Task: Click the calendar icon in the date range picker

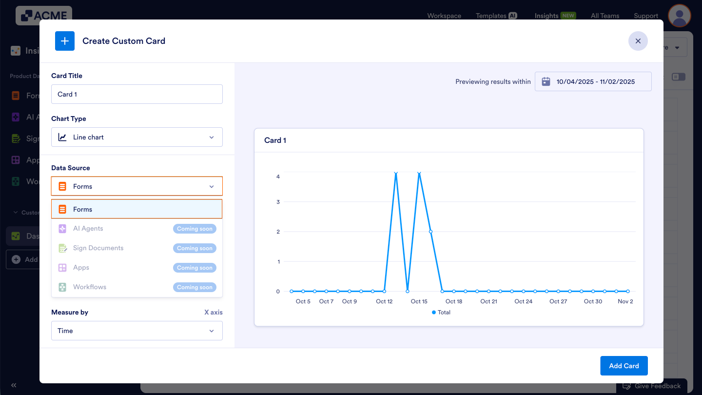Action: point(546,81)
